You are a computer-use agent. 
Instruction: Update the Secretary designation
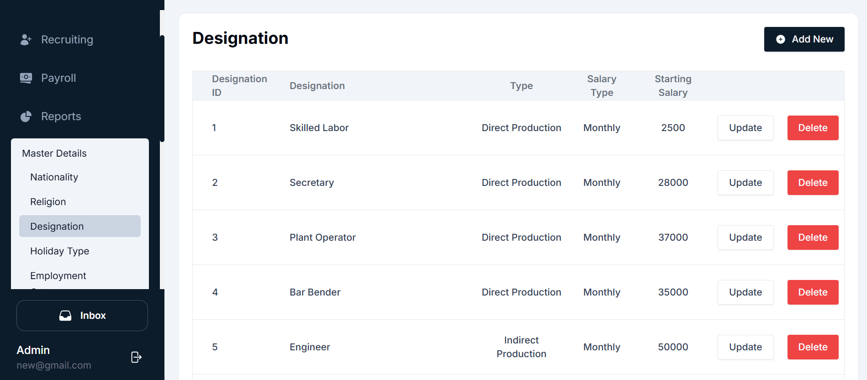[x=745, y=183]
